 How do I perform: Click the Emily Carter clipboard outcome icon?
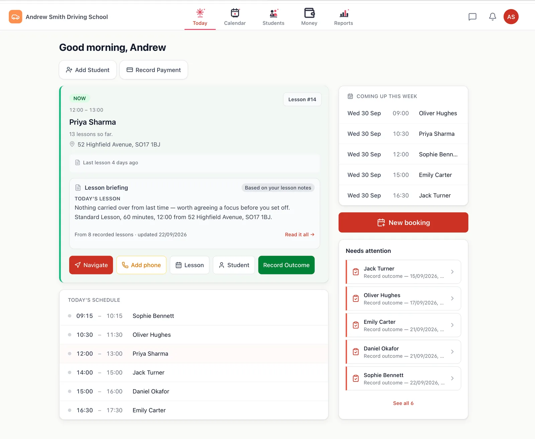click(x=356, y=325)
